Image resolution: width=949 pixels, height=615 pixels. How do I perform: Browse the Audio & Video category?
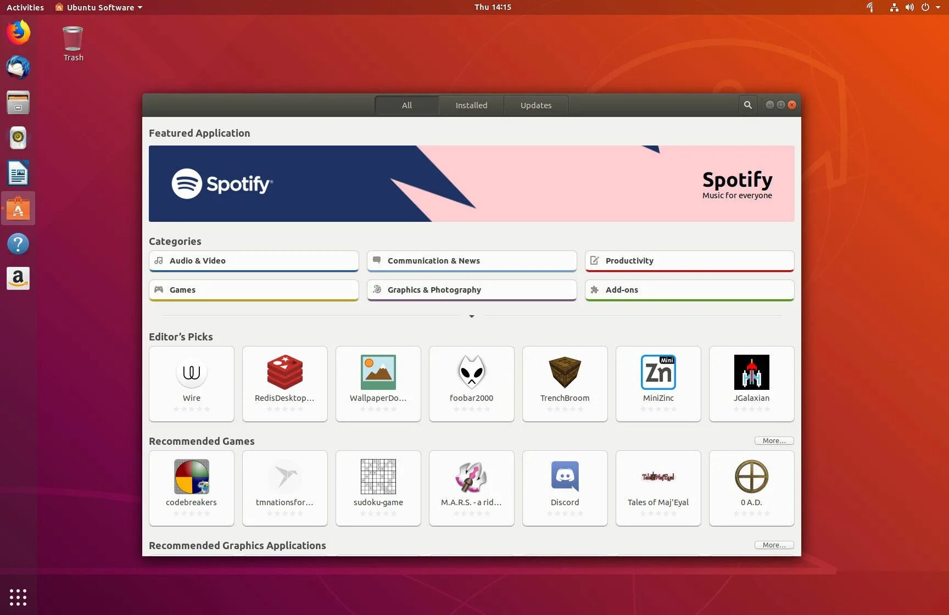coord(254,261)
